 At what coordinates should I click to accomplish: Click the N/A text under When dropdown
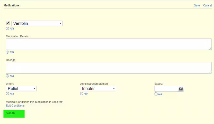pyautogui.click(x=12, y=94)
